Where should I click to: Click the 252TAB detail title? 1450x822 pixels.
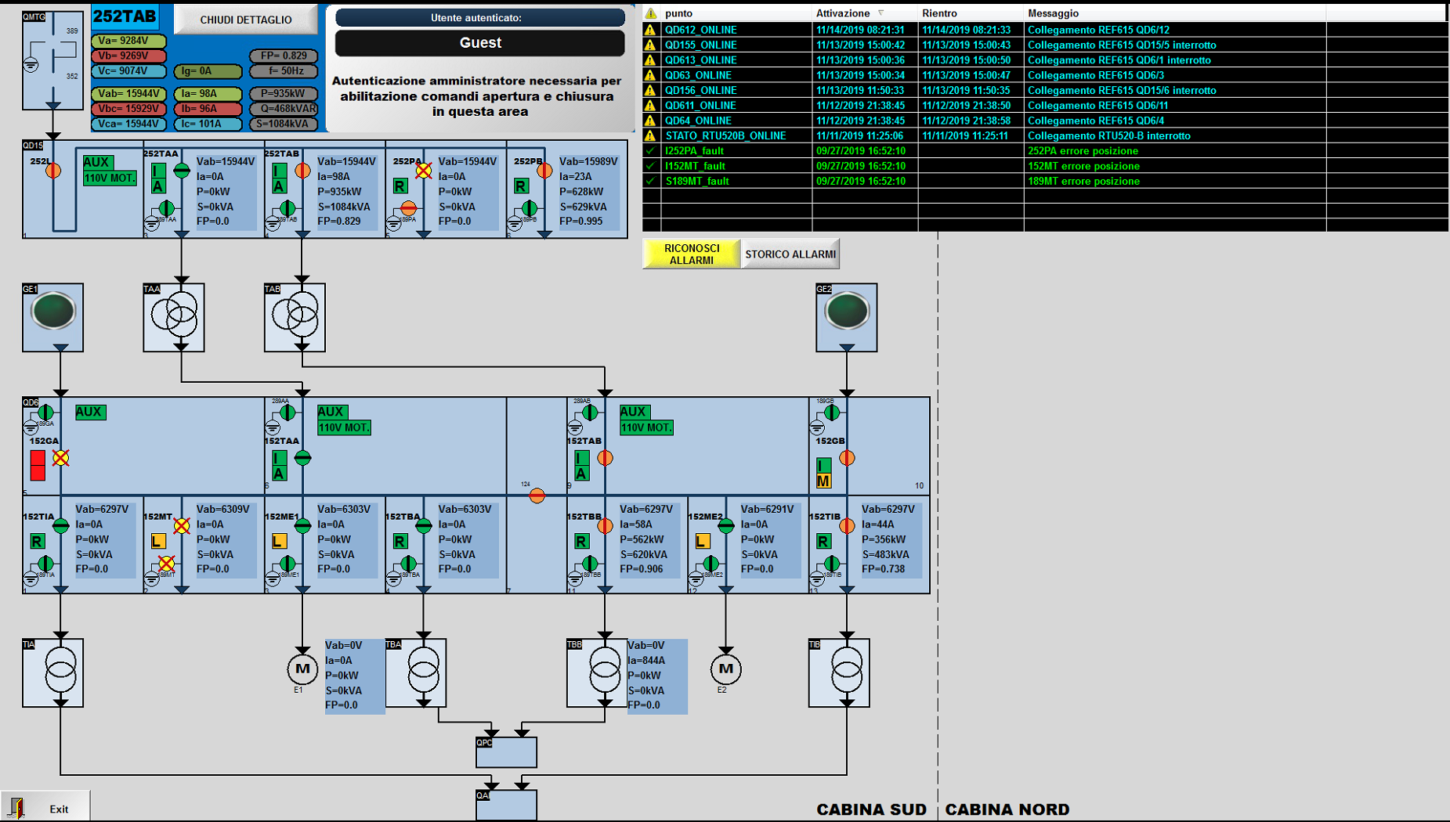pyautogui.click(x=125, y=16)
